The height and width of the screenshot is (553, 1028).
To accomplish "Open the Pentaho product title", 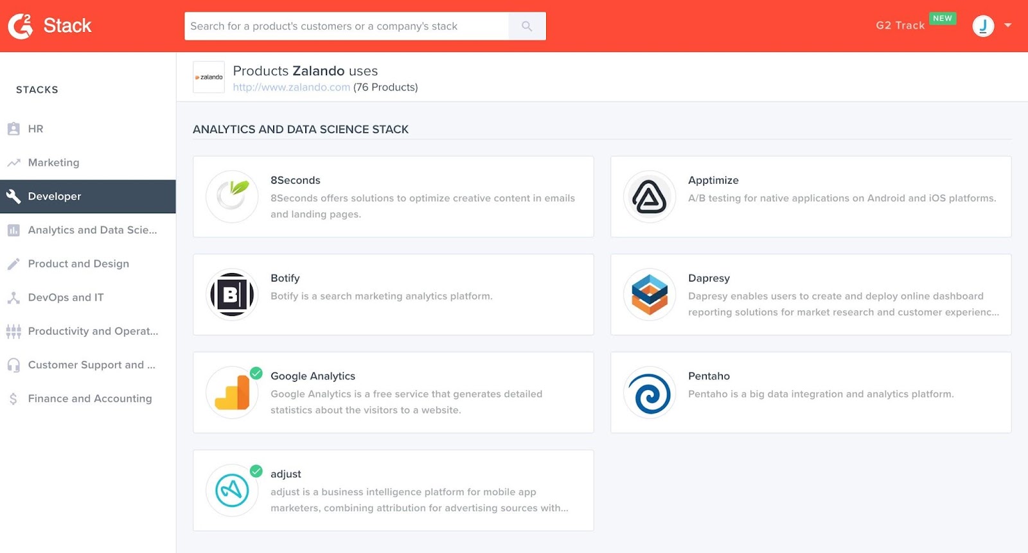I will [x=709, y=376].
